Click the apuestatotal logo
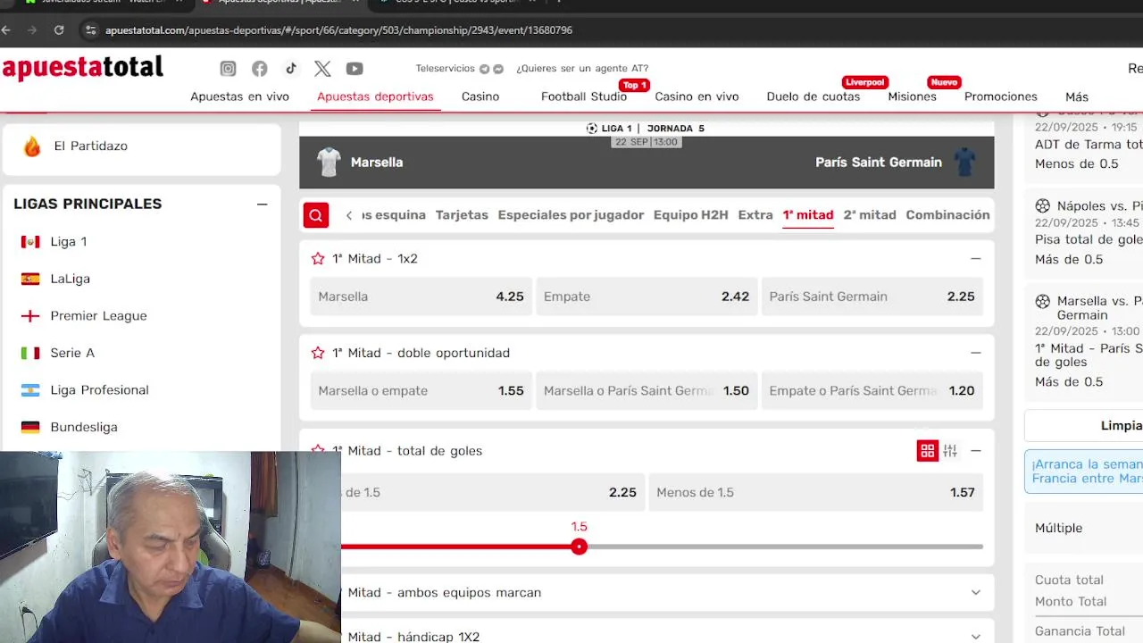The image size is (1143, 643). tap(83, 68)
